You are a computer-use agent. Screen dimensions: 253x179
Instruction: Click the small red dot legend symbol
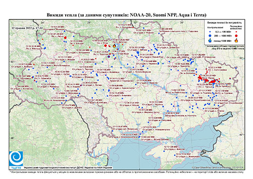pyautogui.click(x=236, y=32)
